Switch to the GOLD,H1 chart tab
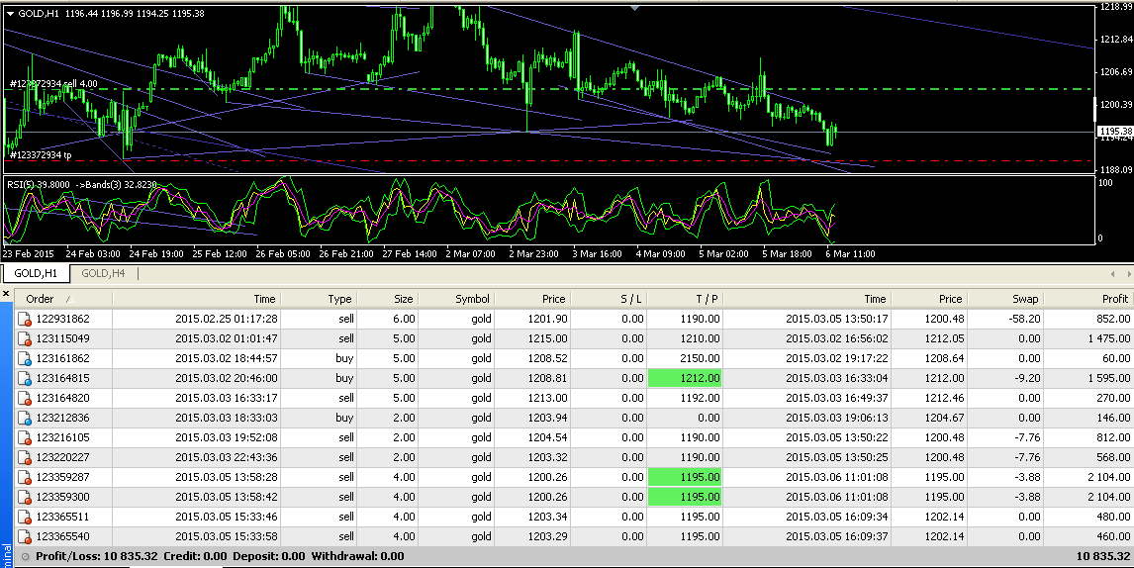The image size is (1134, 568). coord(36,273)
